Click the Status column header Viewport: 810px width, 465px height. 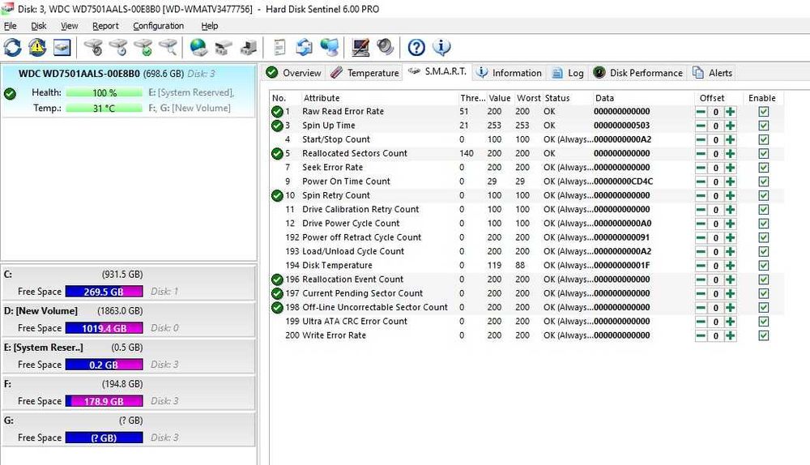567,98
